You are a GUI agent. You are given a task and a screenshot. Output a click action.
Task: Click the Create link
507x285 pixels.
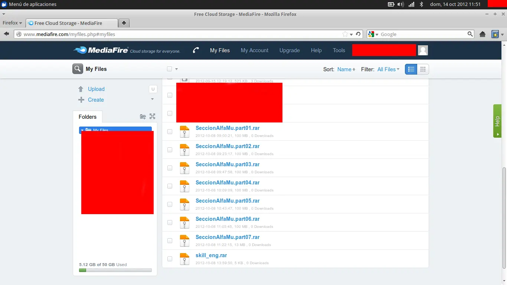click(96, 100)
